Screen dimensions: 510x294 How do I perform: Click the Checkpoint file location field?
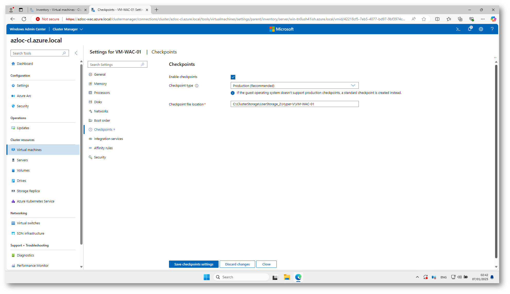coord(294,104)
